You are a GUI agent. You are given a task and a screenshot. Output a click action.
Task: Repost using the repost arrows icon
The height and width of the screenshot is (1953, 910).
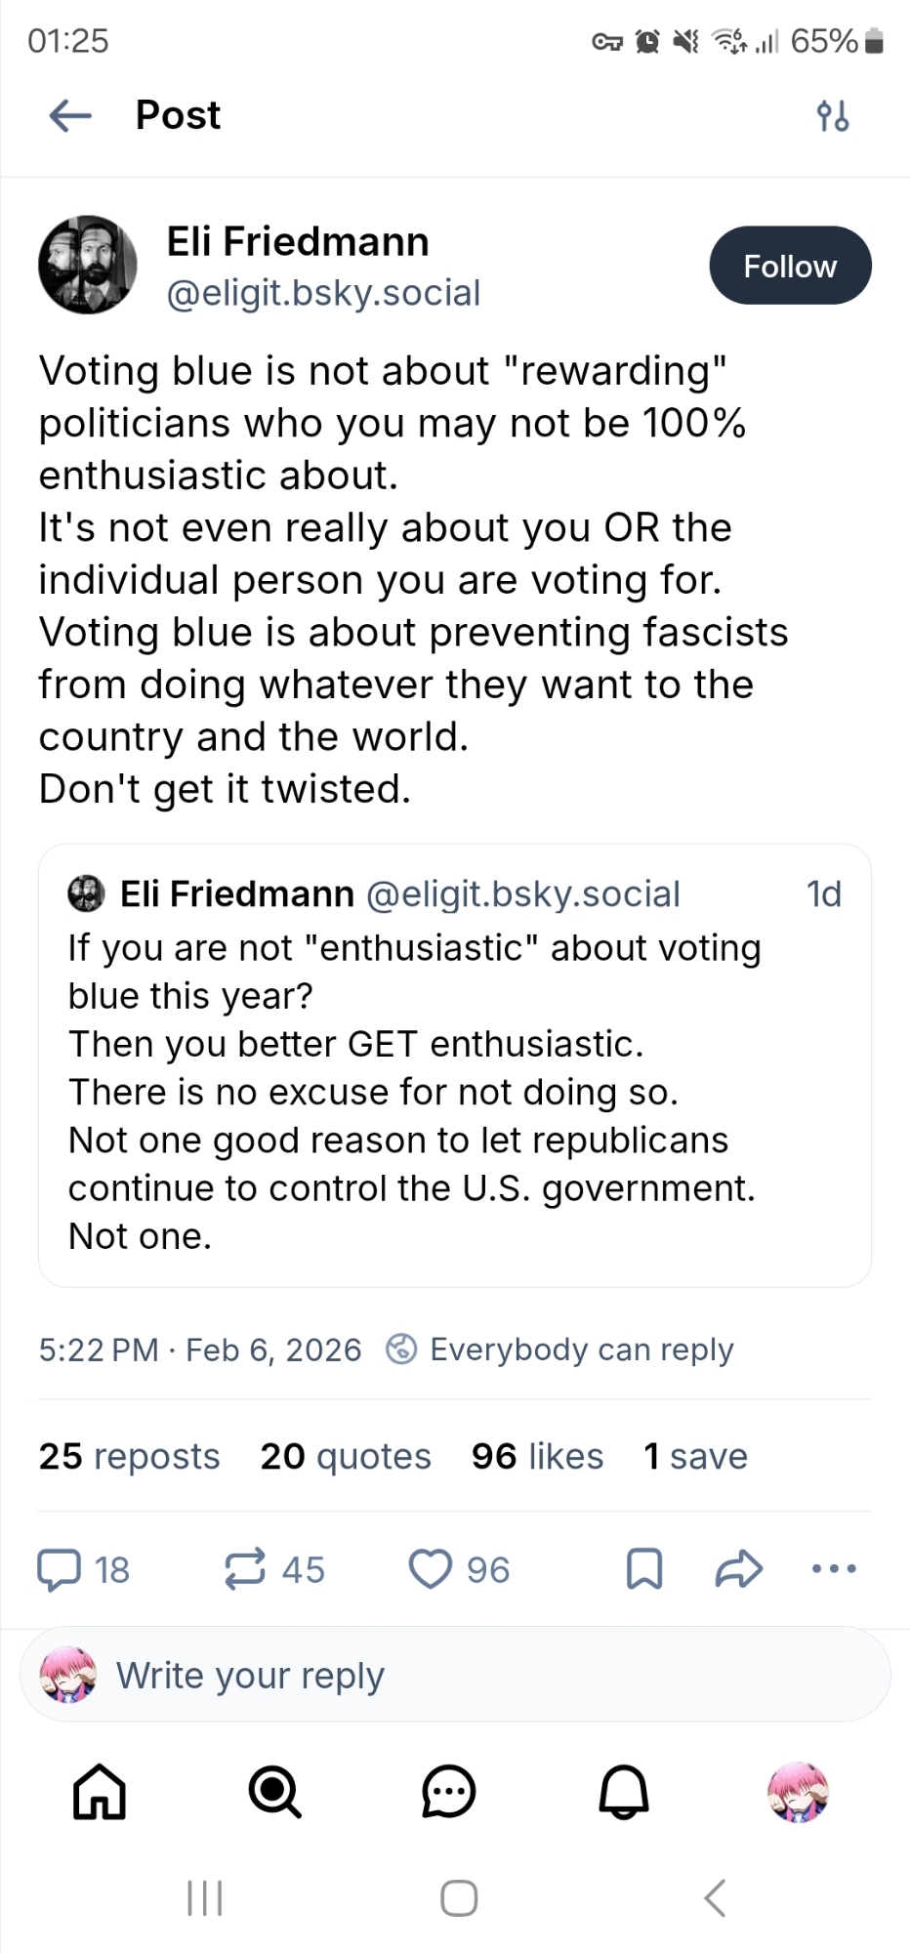pos(245,1569)
